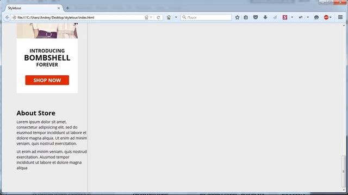Click the BOMBSHELL heading text
Screen dimensions: 348x195
(47, 58)
